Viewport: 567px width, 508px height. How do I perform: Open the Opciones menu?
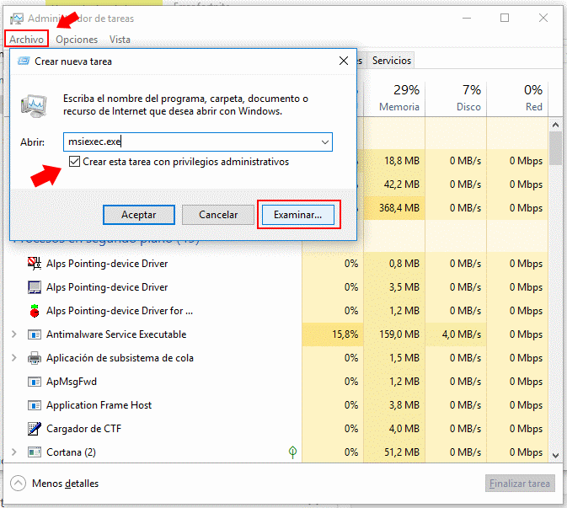(x=77, y=40)
